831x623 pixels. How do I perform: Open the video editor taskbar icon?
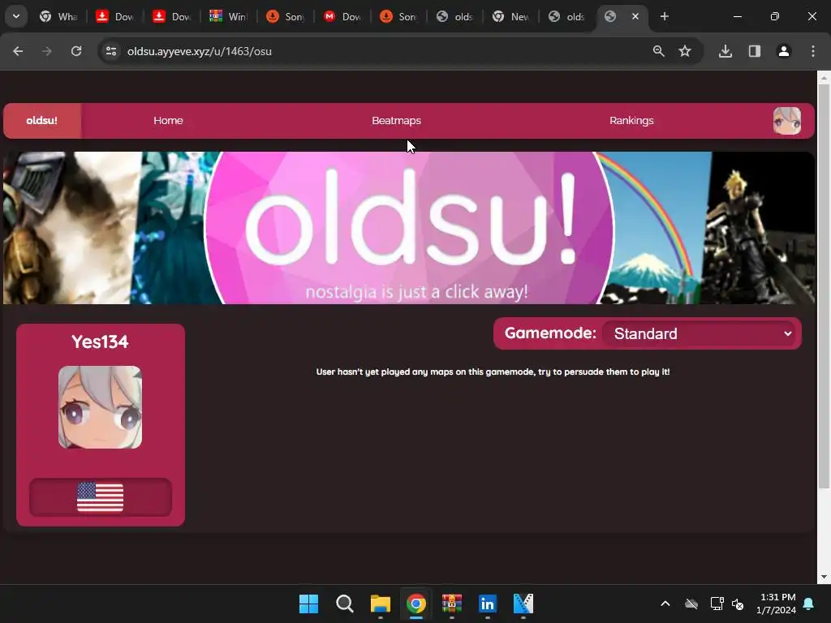pyautogui.click(x=523, y=604)
